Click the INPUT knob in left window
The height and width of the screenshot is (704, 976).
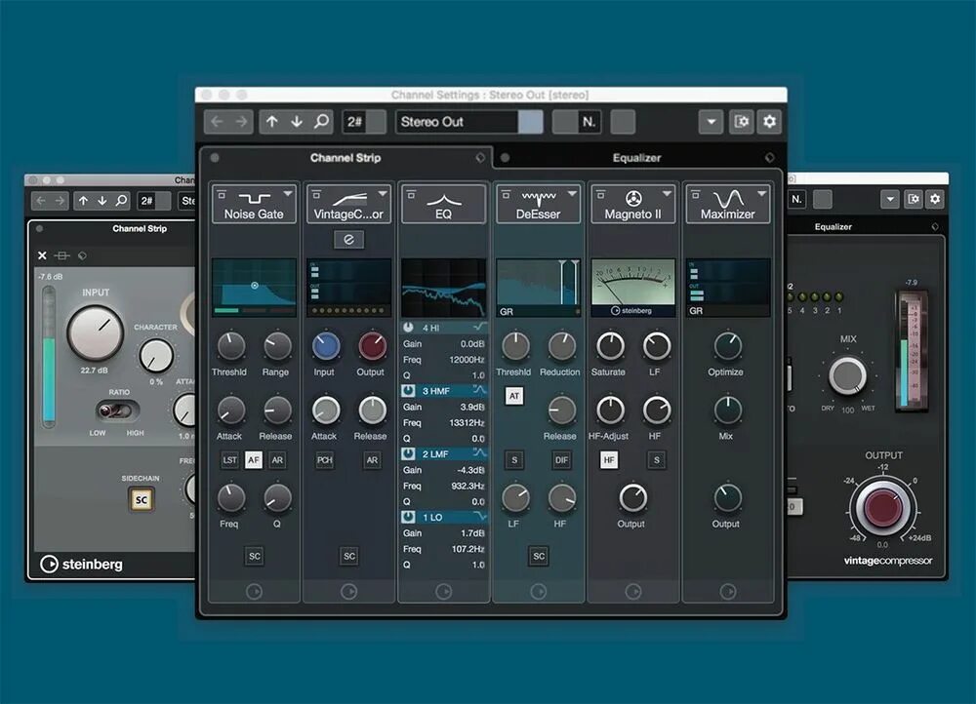click(95, 332)
